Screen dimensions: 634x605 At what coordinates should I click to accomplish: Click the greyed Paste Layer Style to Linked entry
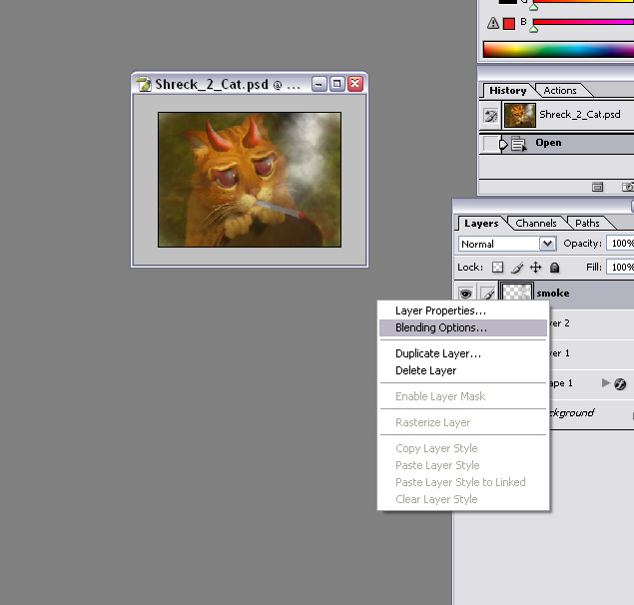point(463,482)
